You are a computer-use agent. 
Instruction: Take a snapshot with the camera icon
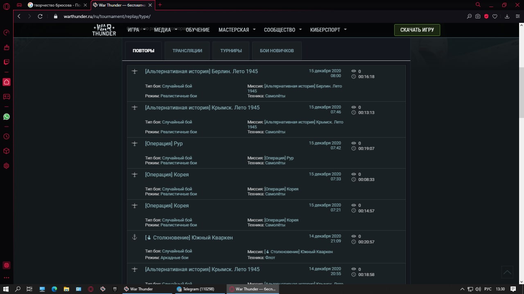[x=478, y=16]
